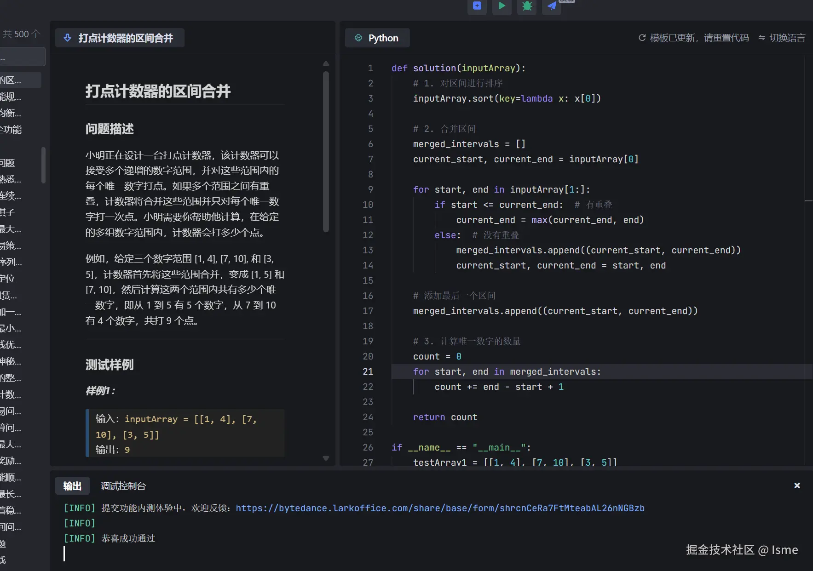Select the Python editor tab
813x571 pixels.
377,38
